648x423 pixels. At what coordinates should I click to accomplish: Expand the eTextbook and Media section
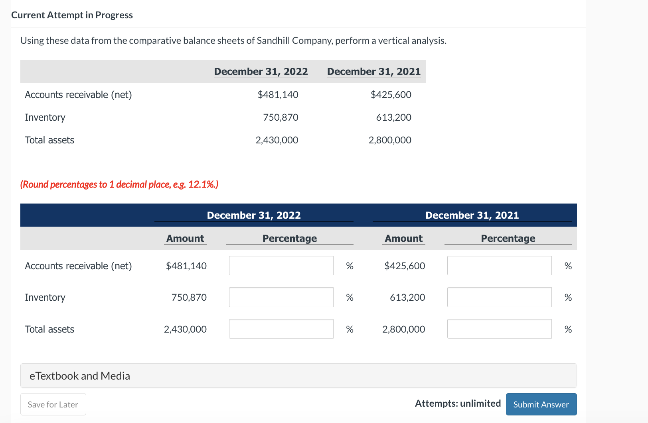79,375
